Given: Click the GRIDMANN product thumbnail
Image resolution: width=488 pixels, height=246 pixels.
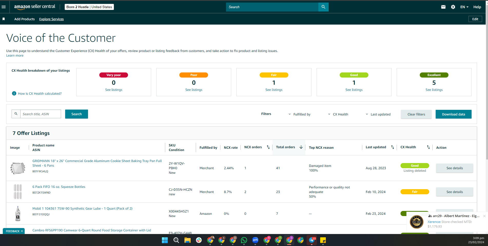Looking at the screenshot, I should click(x=18, y=168).
